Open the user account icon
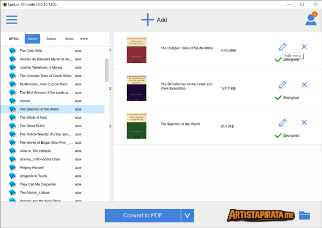The height and width of the screenshot is (228, 322). coord(311,19)
